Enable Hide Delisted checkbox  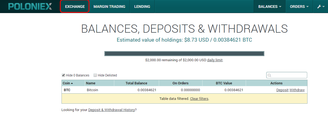(95, 75)
